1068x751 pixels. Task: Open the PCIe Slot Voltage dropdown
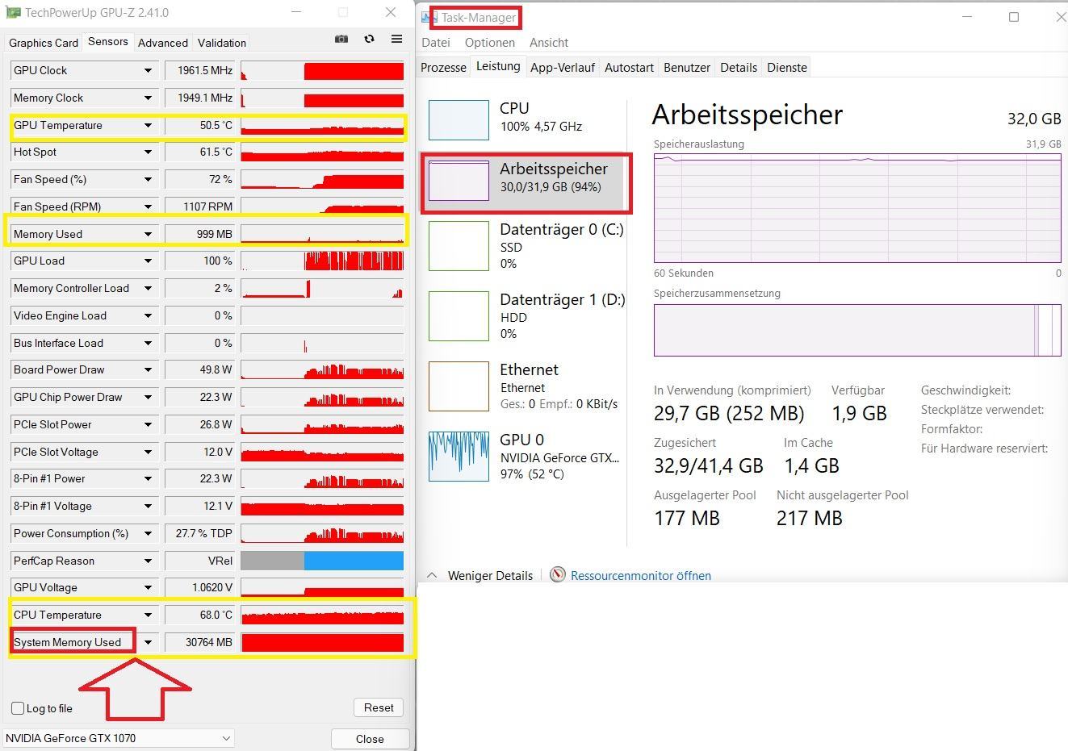click(148, 453)
